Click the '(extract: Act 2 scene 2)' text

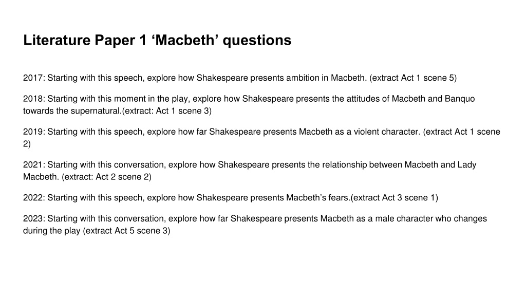click(107, 177)
